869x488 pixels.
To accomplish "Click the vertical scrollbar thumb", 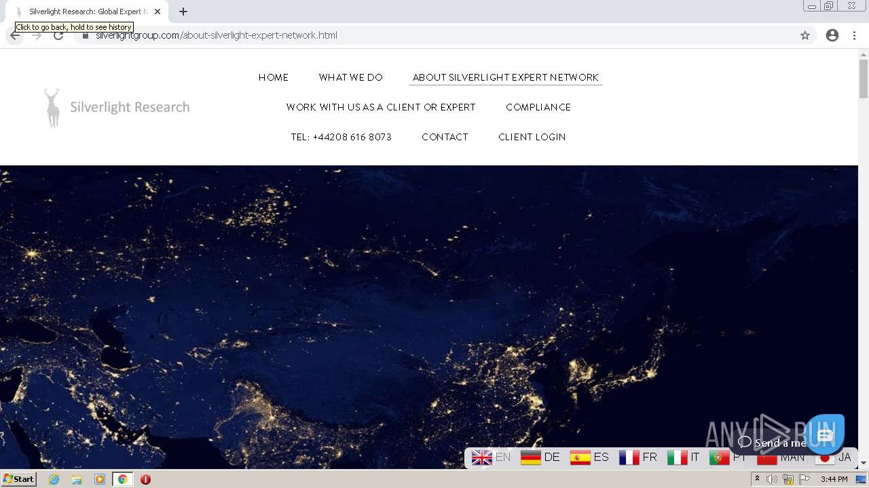I will (864, 79).
